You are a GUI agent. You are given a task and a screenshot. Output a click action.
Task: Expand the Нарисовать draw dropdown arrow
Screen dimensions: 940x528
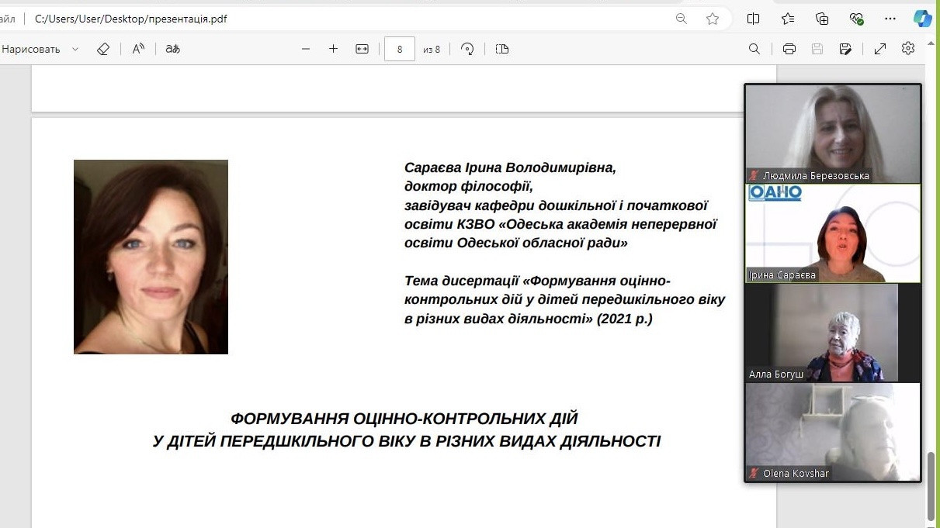click(x=75, y=49)
